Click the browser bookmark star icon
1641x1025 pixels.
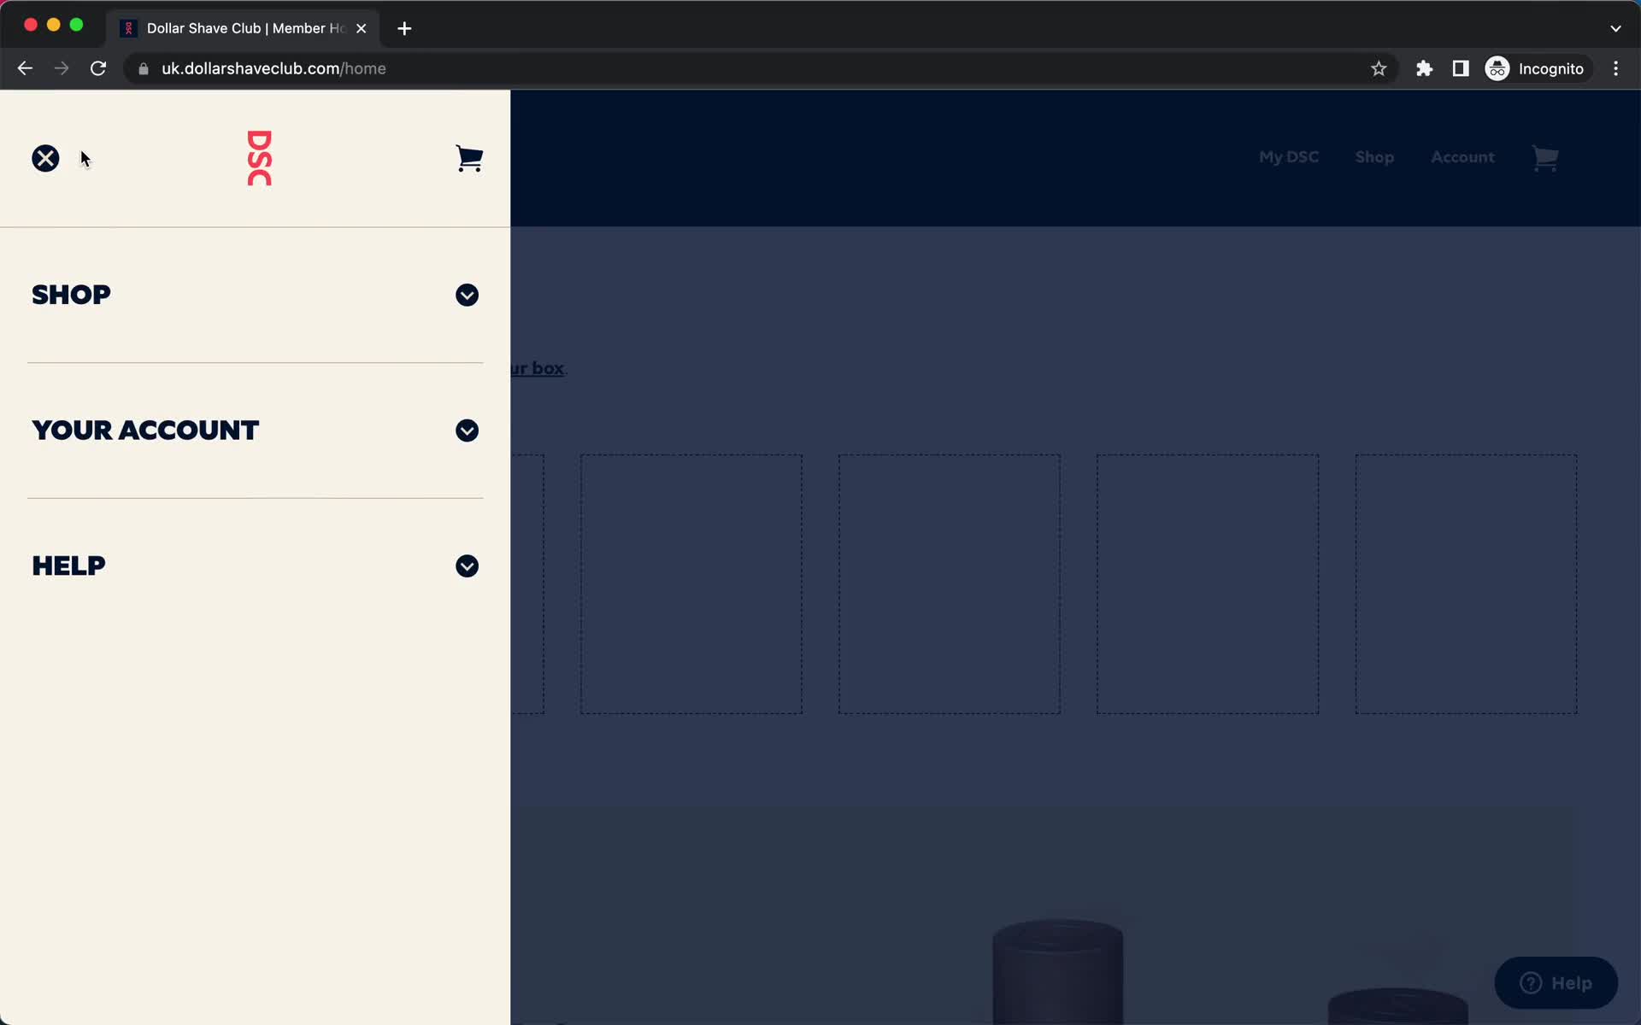click(1379, 68)
